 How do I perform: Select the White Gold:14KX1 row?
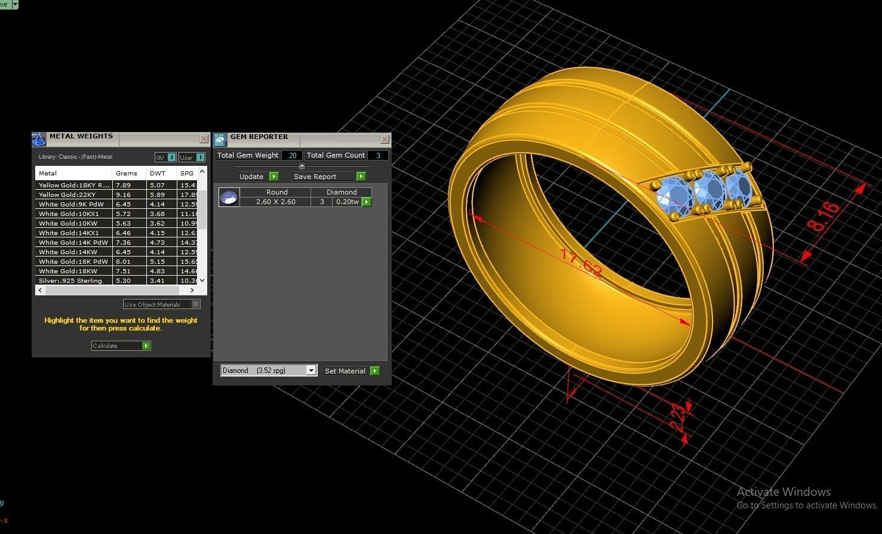[116, 233]
